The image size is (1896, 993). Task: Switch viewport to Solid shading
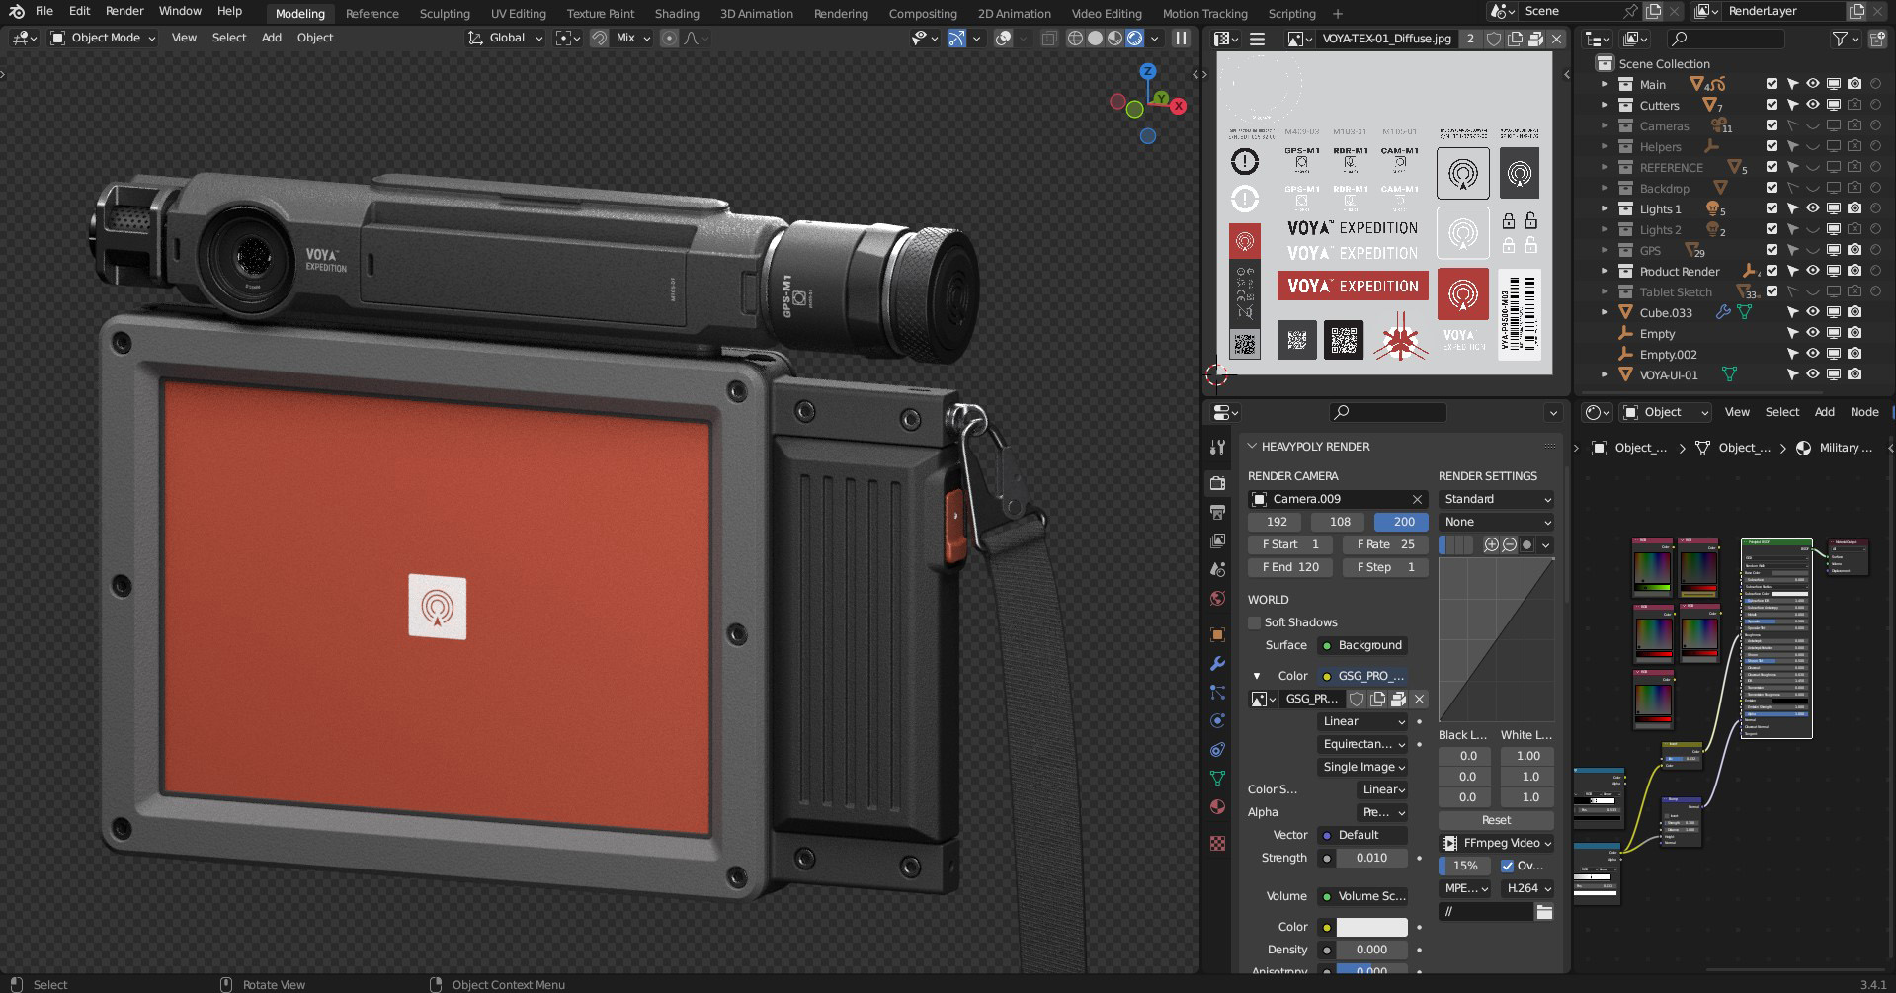1096,39
